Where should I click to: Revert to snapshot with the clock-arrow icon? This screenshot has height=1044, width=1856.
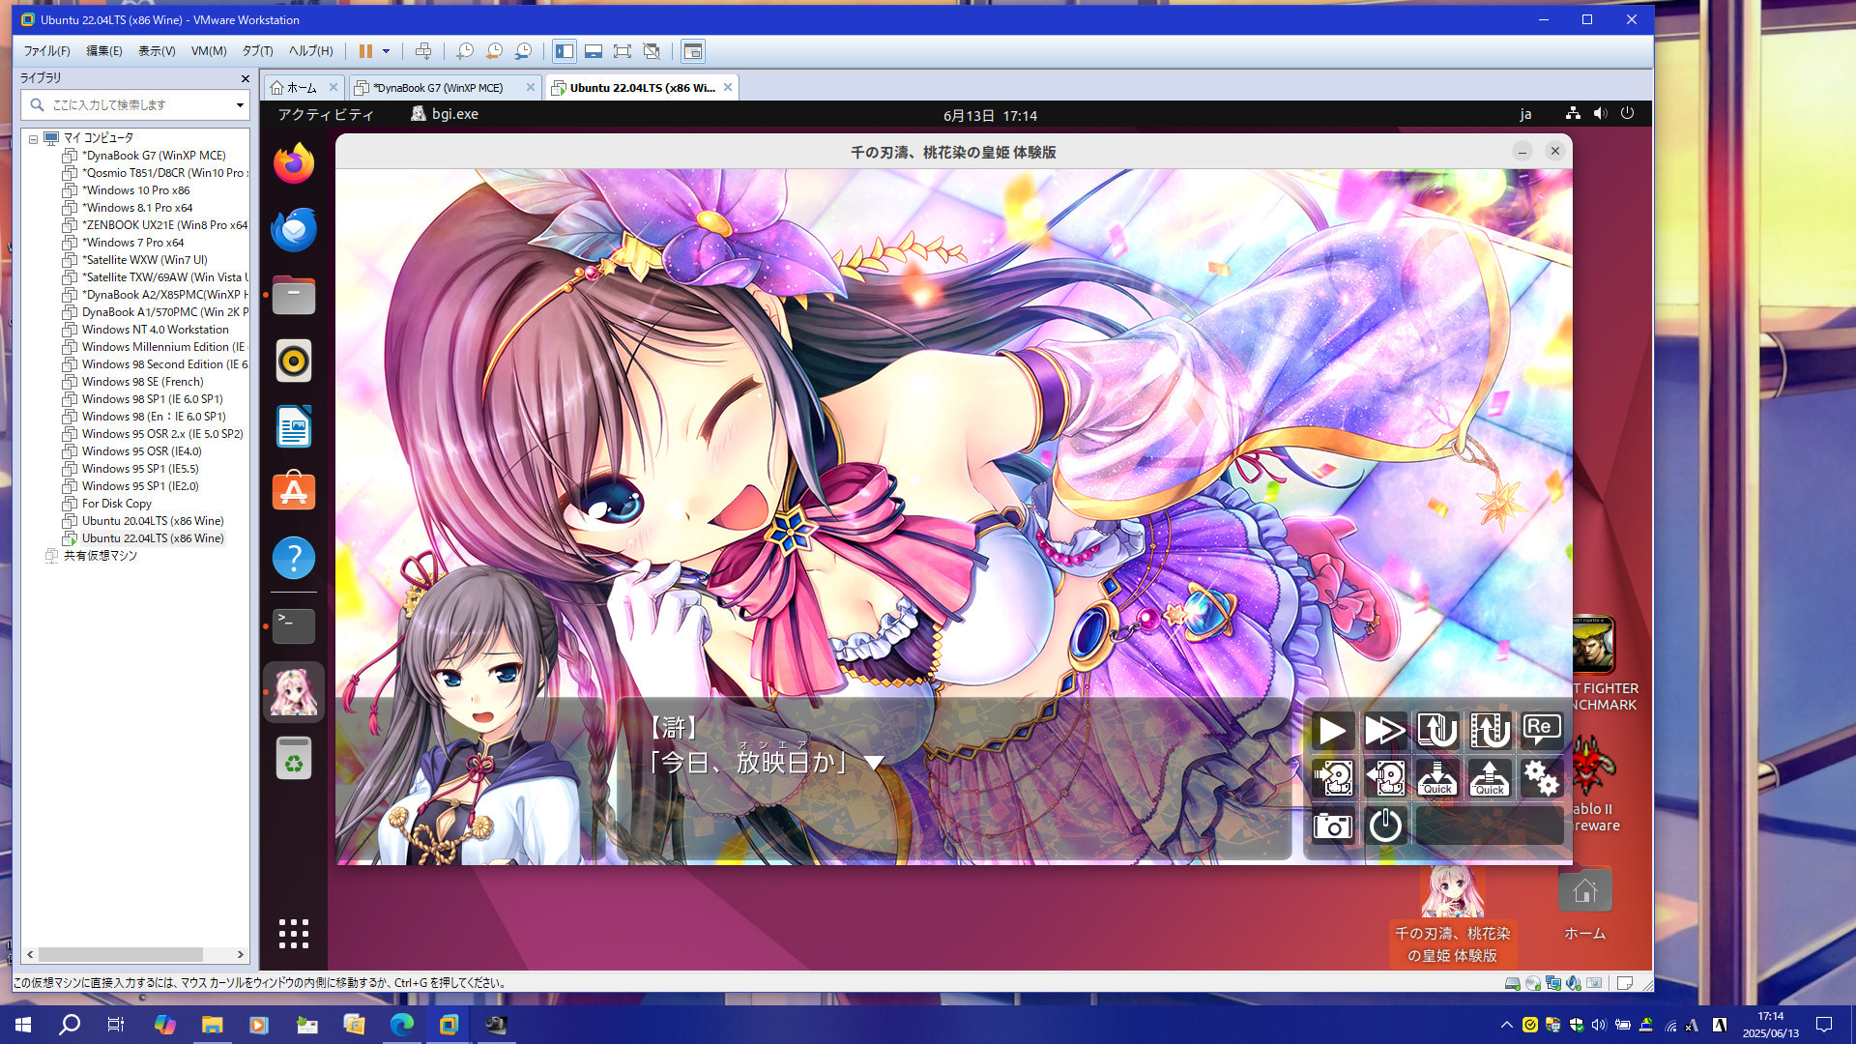coord(494,51)
